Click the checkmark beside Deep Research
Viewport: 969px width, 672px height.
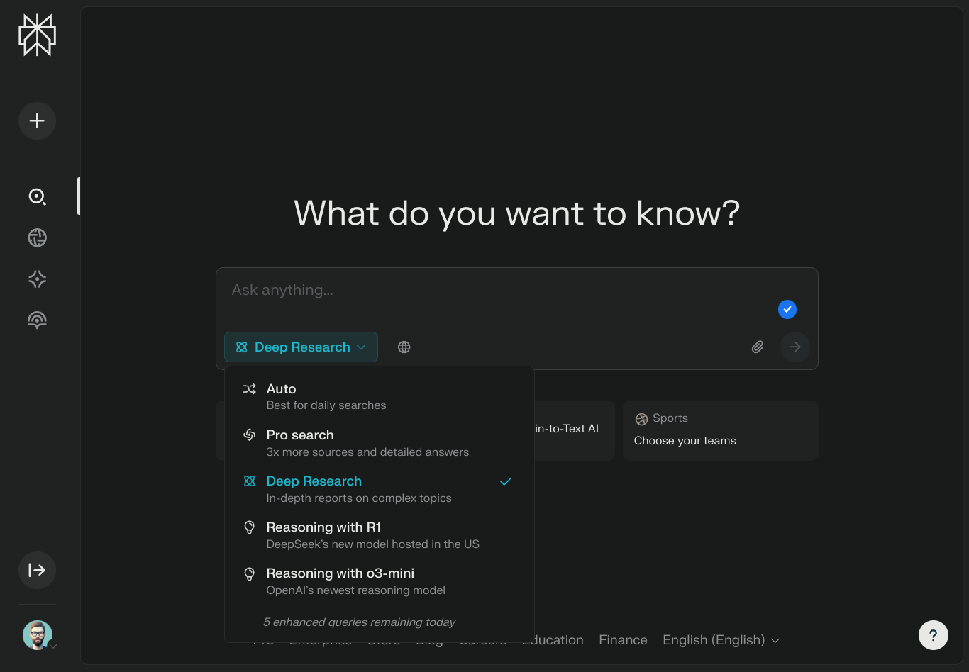tap(506, 481)
